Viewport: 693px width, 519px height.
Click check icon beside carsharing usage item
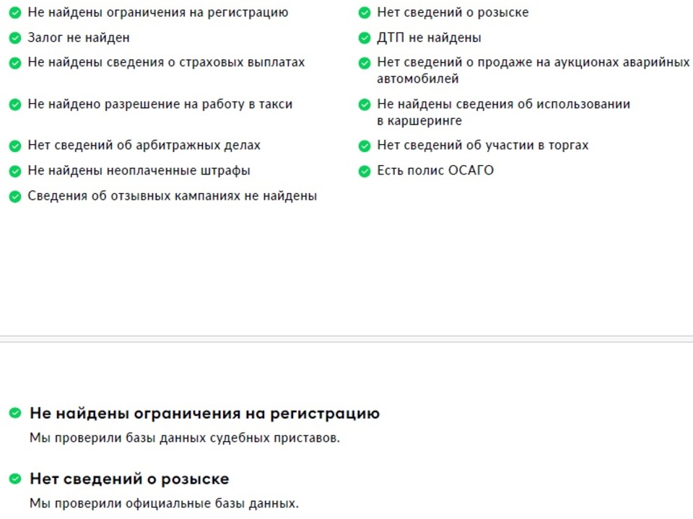click(365, 105)
